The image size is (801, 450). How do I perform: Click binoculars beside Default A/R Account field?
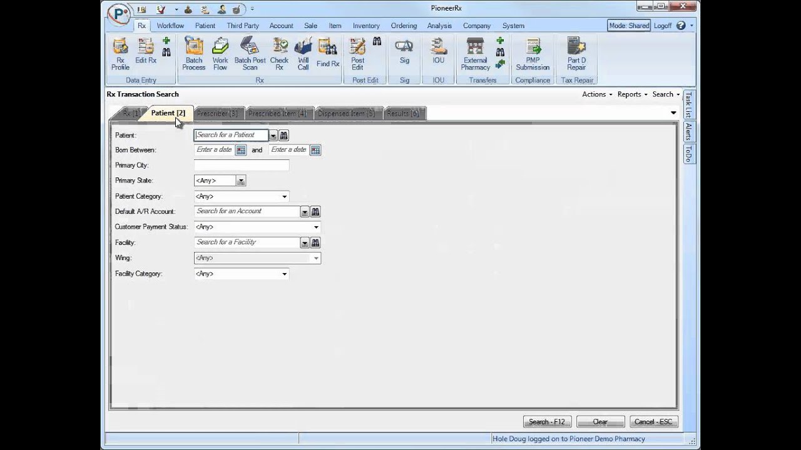[x=315, y=212]
